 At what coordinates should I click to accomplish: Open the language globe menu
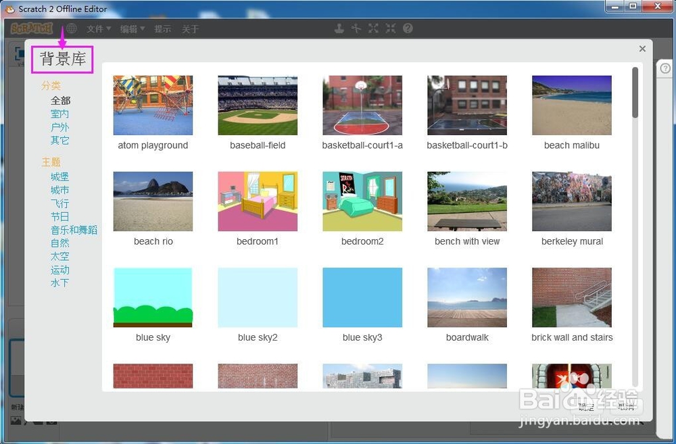click(x=72, y=28)
